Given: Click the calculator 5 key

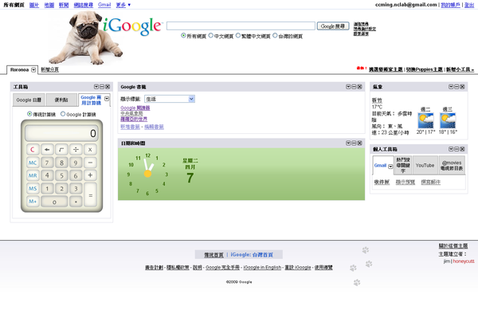Looking at the screenshot, I should point(61,175).
